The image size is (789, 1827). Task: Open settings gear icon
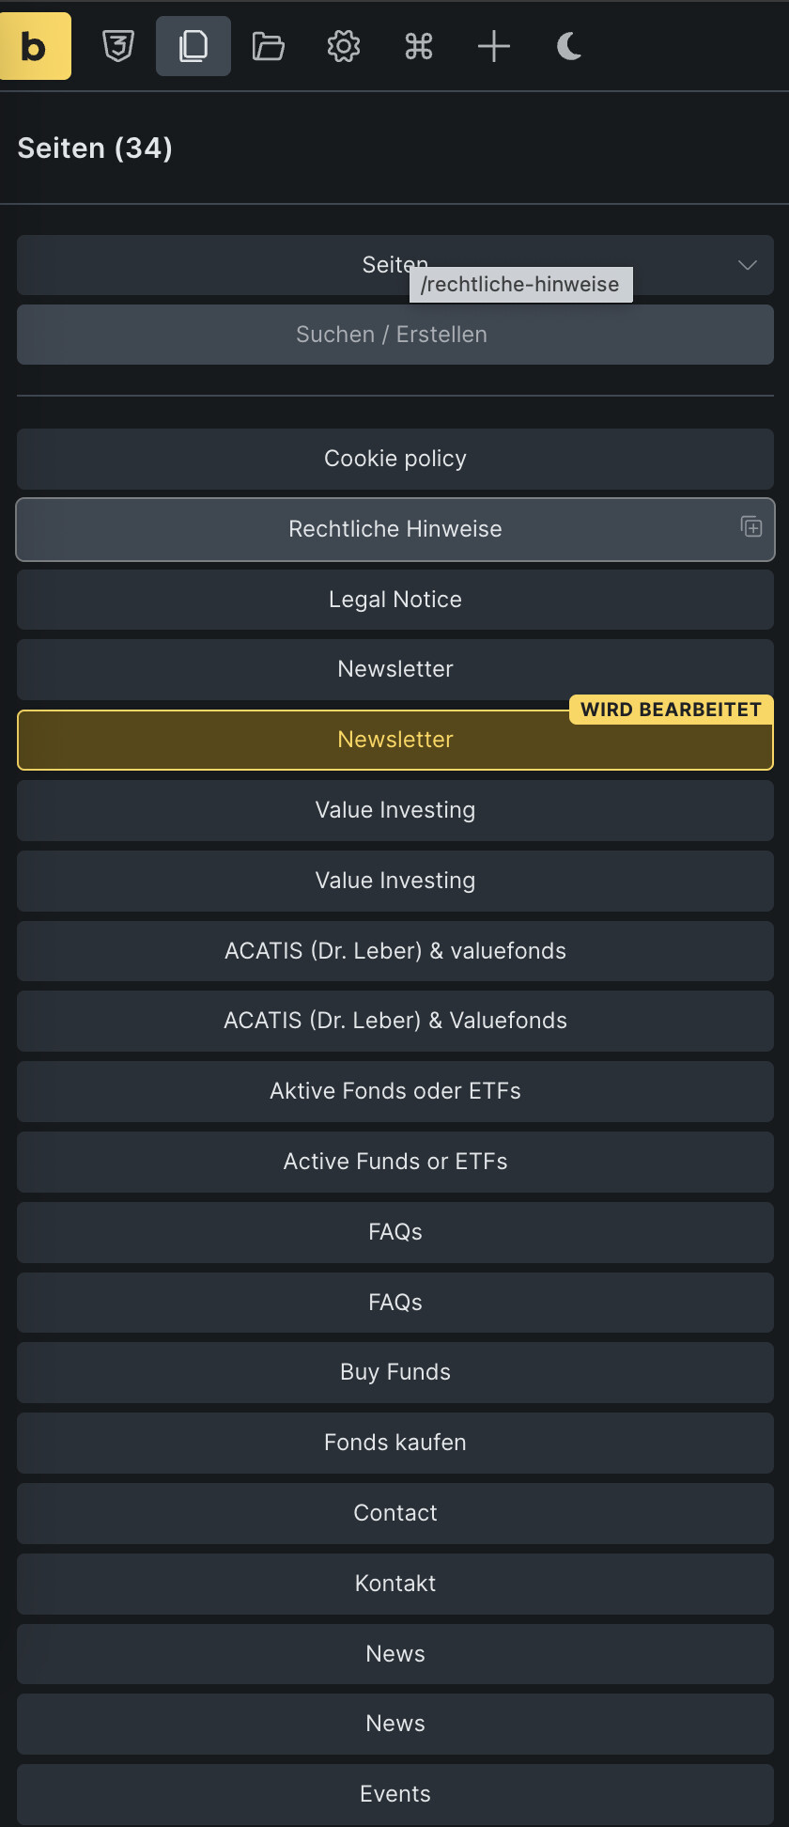click(344, 46)
